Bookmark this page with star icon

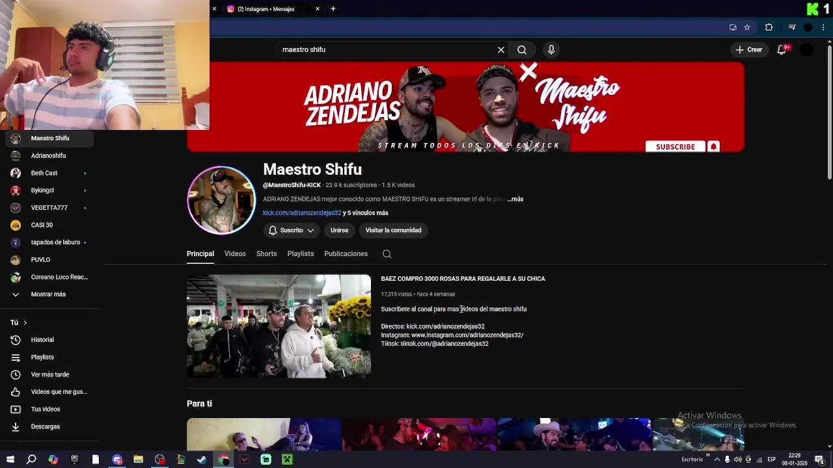747,27
